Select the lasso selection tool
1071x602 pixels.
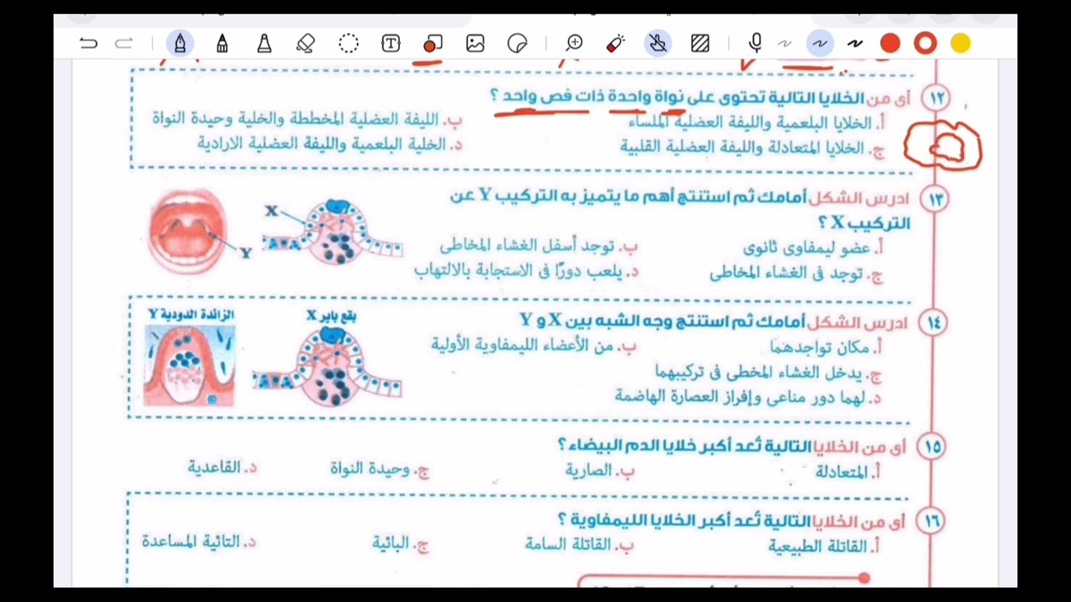[x=349, y=43]
